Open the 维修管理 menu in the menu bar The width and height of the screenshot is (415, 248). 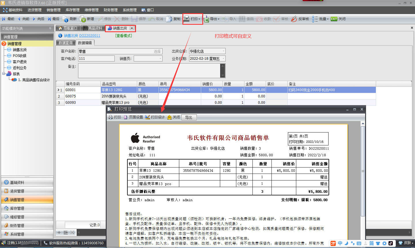[x=92, y=10]
